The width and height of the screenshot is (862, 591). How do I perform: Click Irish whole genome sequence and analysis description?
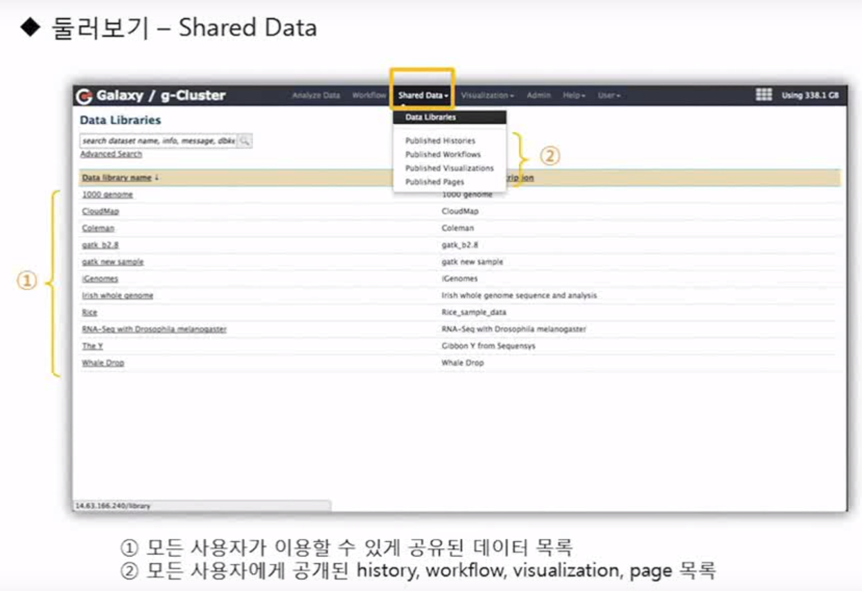[x=519, y=295]
